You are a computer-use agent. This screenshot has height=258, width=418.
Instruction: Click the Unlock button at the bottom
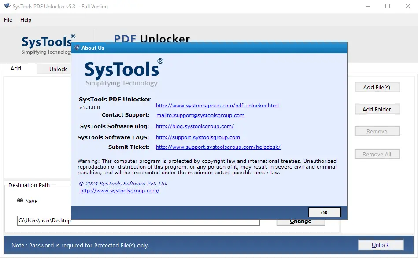381,245
